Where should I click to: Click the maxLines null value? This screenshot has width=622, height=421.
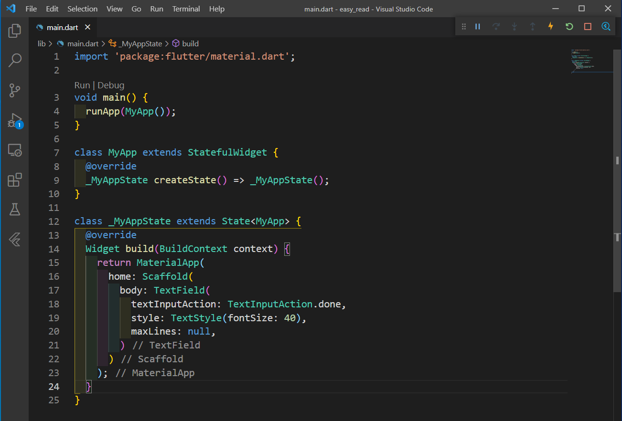click(199, 331)
